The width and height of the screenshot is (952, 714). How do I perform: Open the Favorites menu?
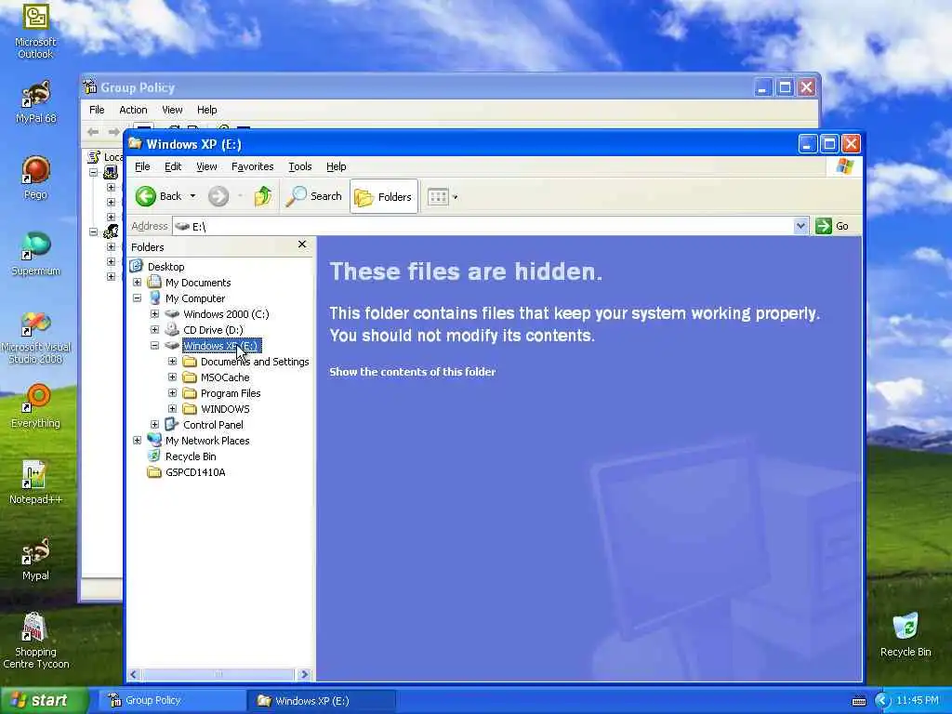click(x=253, y=166)
